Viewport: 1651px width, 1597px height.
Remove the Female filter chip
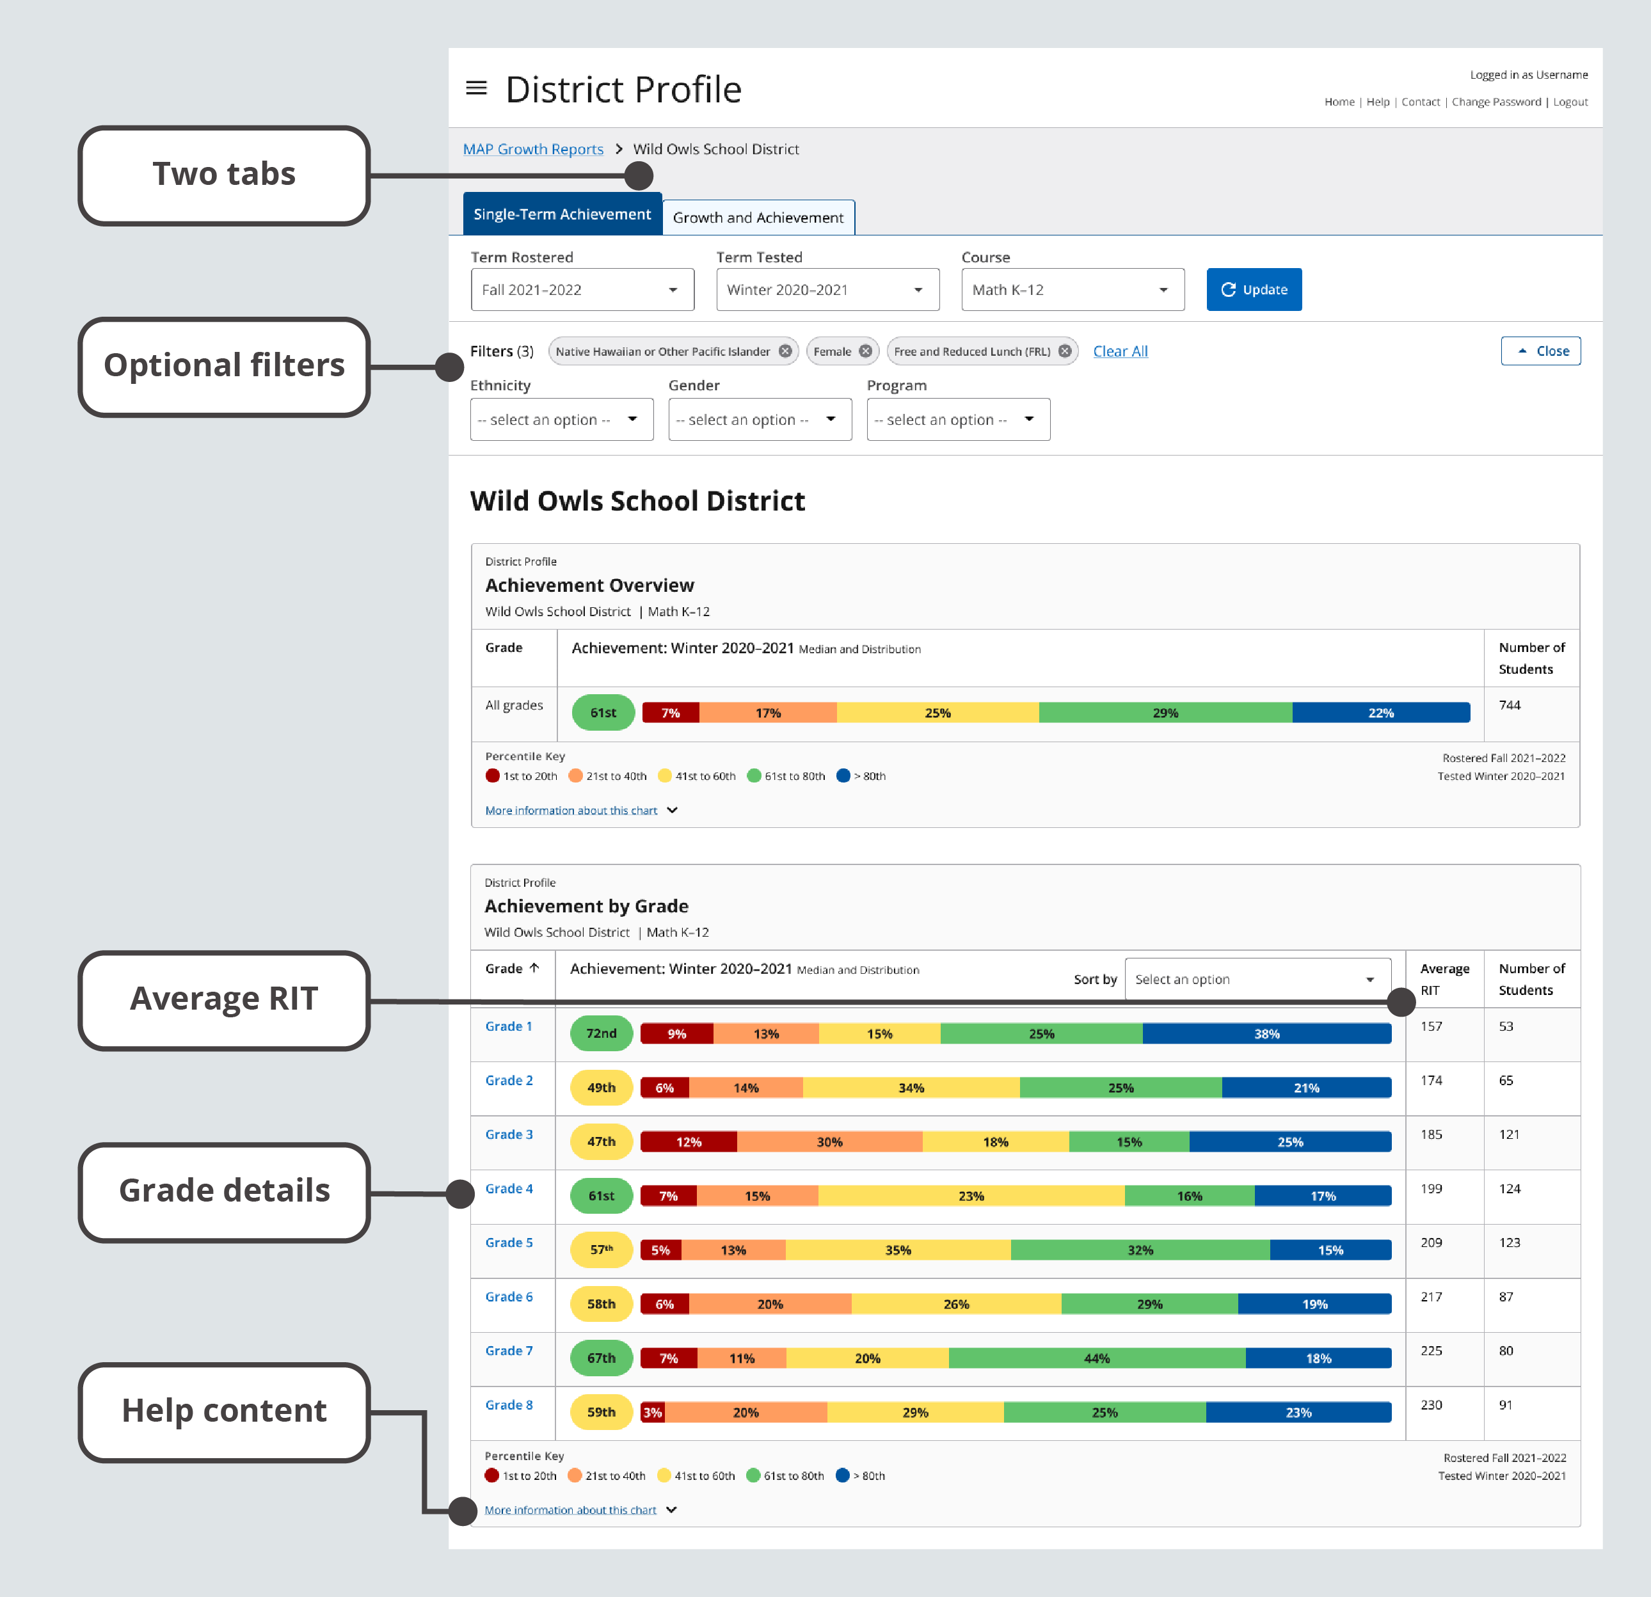coord(866,351)
